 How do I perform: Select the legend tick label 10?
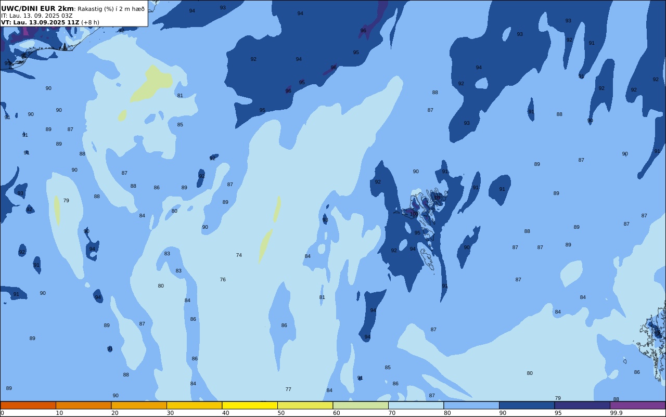59,413
